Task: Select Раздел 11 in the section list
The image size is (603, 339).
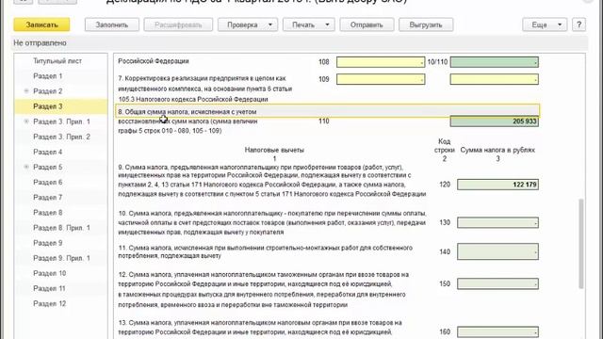Action: pyautogui.click(x=49, y=288)
